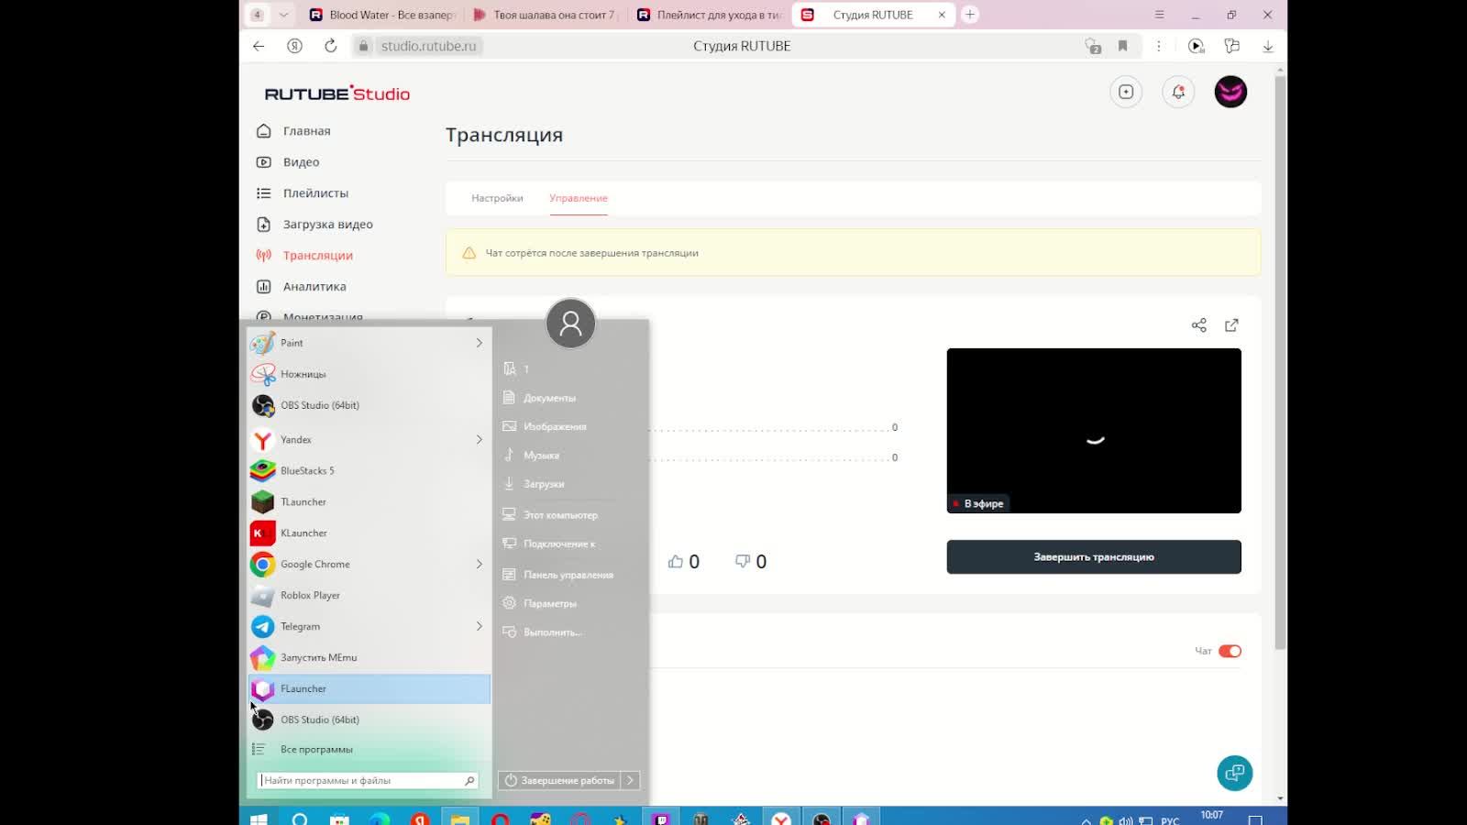Open Параметры settings
1467x825 pixels.
click(x=549, y=603)
